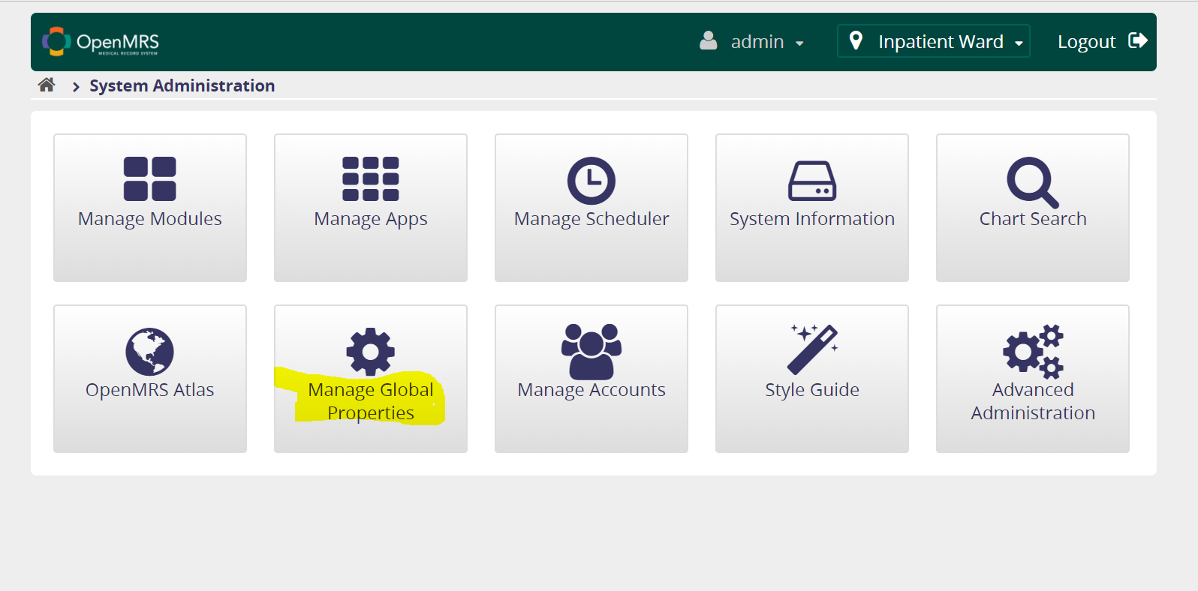The image size is (1198, 591).
Task: Expand the Inpatient Ward dropdown caret
Action: click(x=1019, y=43)
